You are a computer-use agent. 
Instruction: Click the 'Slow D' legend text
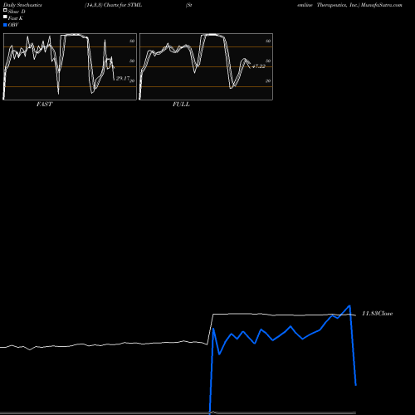click(17, 12)
